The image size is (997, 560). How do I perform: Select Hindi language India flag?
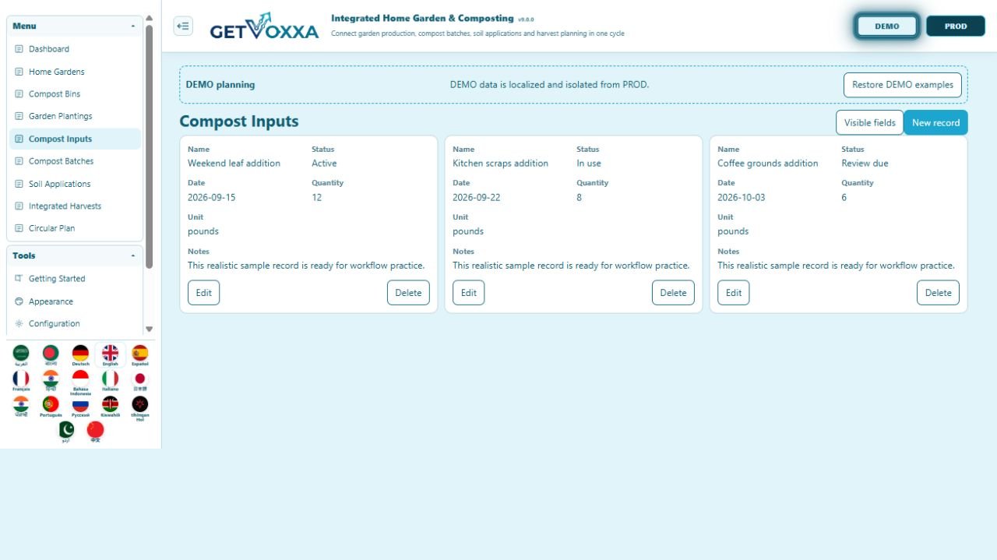point(51,380)
